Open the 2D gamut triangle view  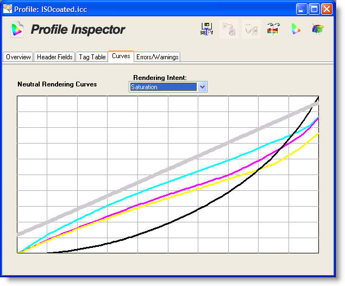[296, 29]
